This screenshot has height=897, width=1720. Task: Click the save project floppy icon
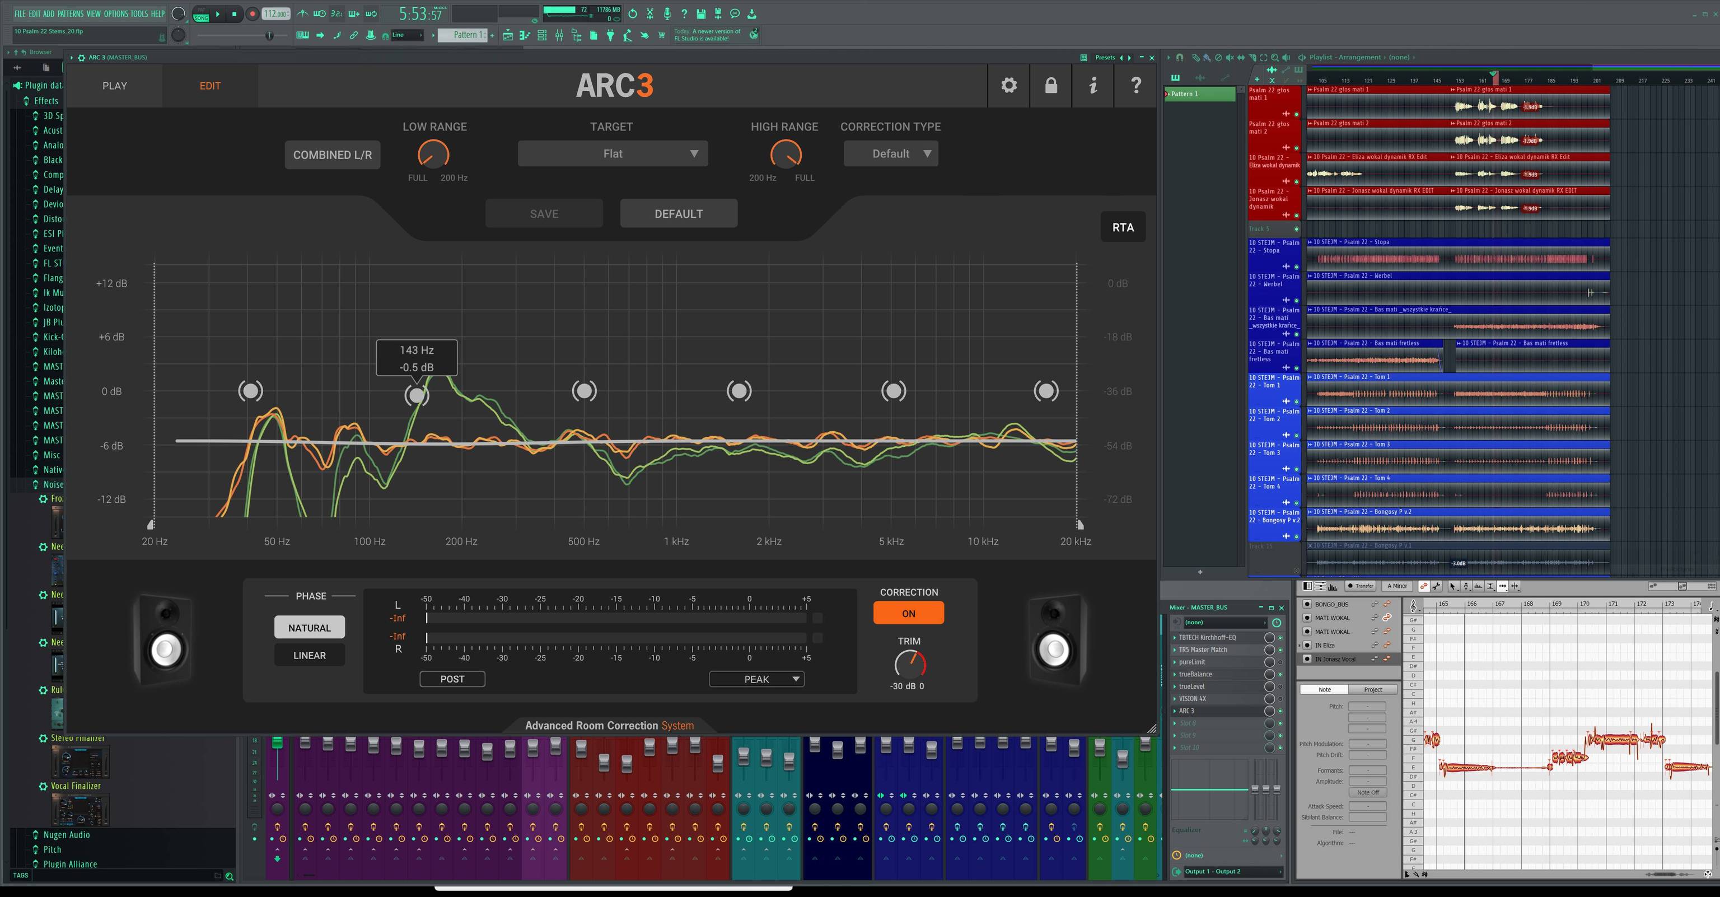(x=701, y=13)
